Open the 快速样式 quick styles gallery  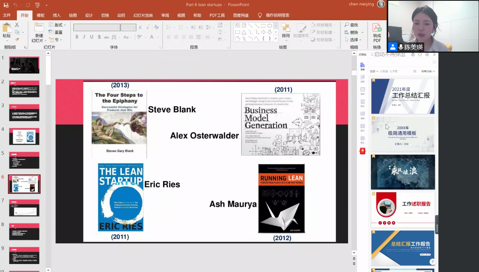click(x=301, y=31)
